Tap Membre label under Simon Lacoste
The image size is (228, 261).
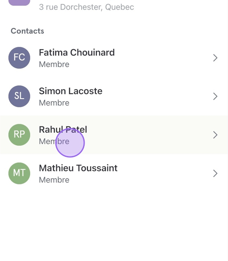(54, 103)
